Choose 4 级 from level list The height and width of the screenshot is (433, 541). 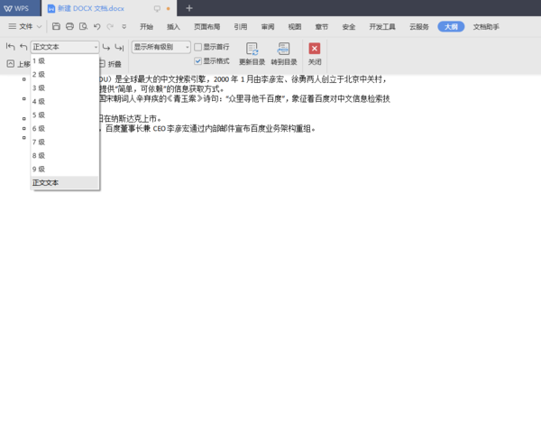[65, 102]
